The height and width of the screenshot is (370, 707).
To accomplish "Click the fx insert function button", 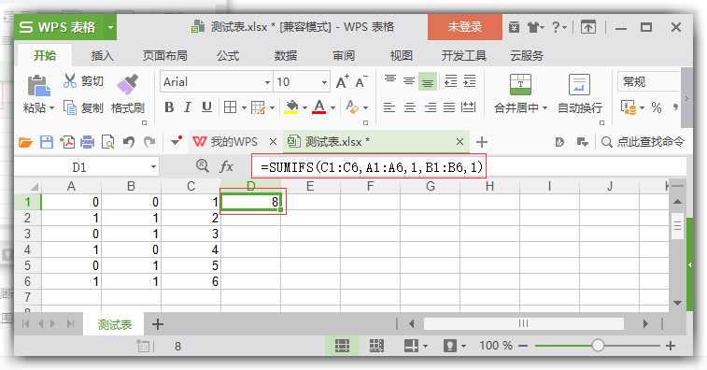I will click(x=226, y=166).
